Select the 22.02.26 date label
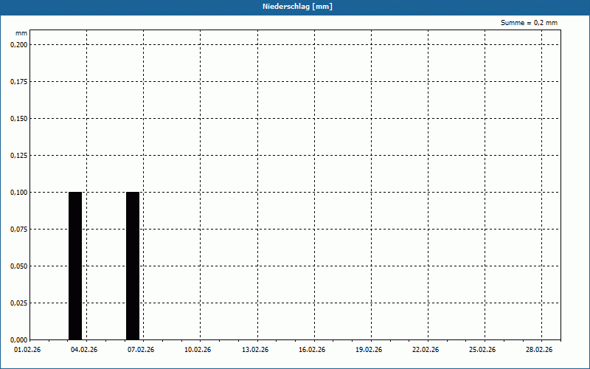590x369 pixels. 426,350
